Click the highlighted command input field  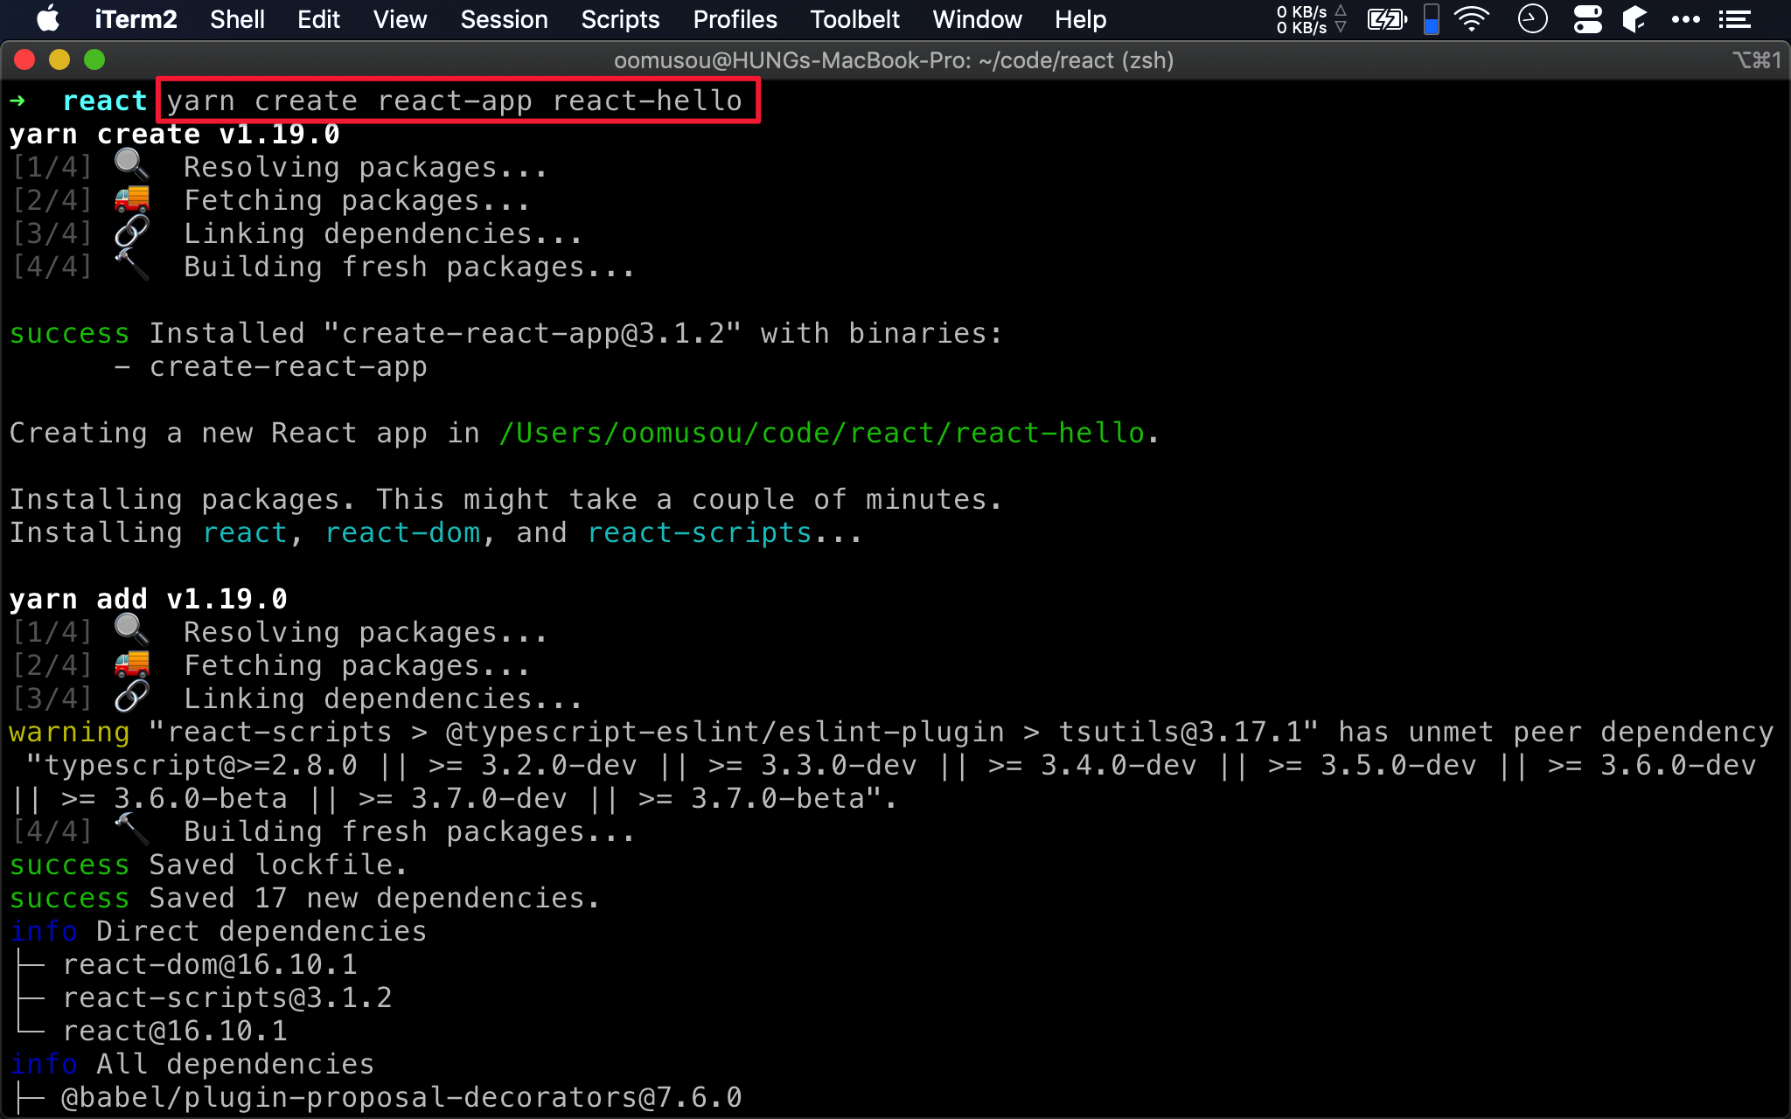tap(456, 101)
